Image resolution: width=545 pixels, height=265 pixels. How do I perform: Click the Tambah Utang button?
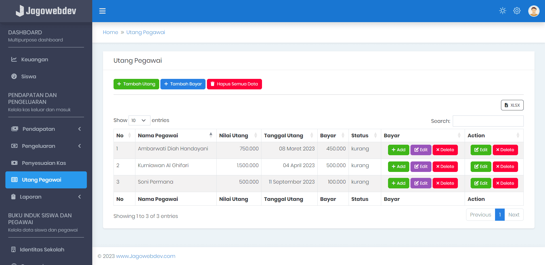point(136,84)
